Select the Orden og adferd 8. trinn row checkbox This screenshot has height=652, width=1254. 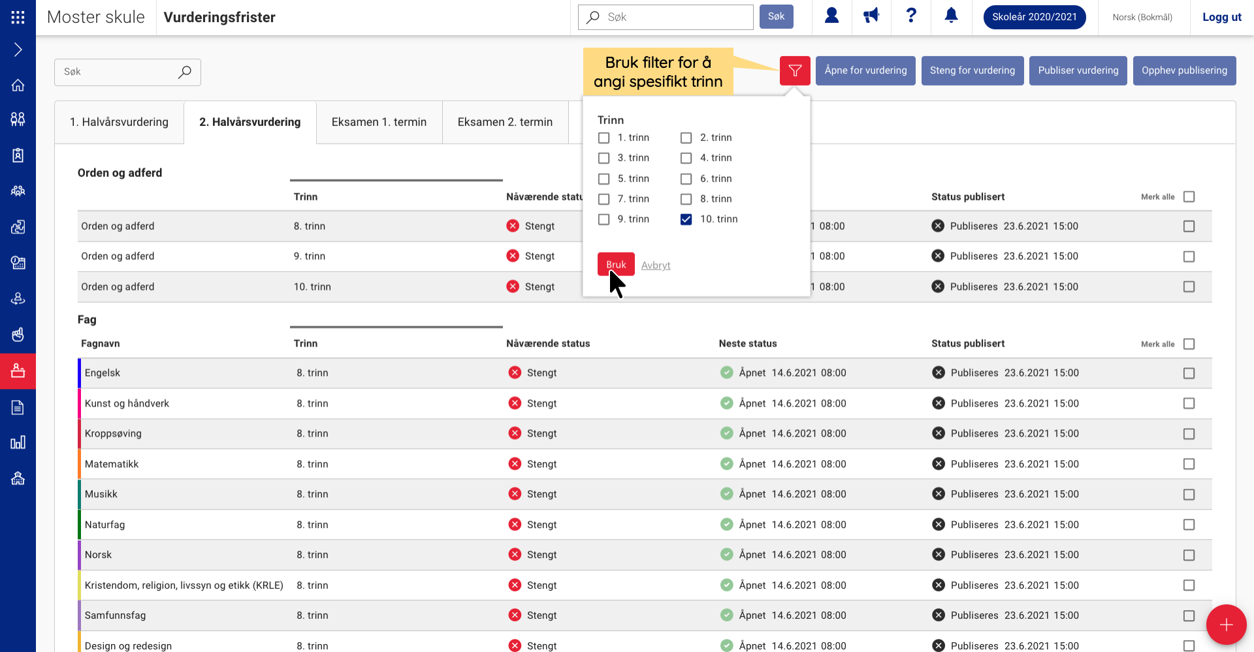coord(1189,226)
